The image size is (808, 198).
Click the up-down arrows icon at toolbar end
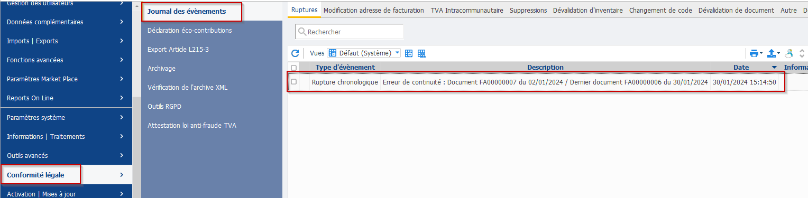(802, 53)
